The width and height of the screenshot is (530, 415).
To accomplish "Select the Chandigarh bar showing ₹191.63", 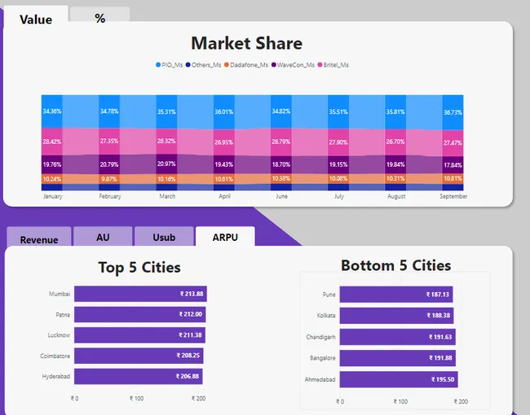I will click(x=398, y=337).
